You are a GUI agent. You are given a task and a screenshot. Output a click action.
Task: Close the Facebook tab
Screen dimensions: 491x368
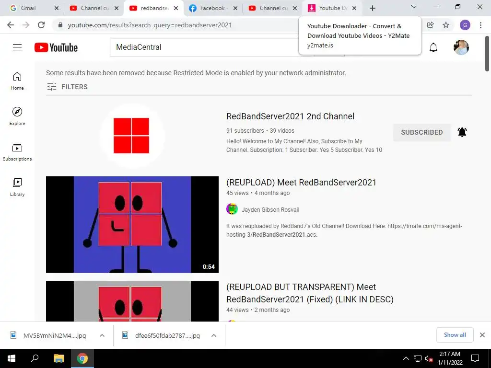click(x=235, y=8)
